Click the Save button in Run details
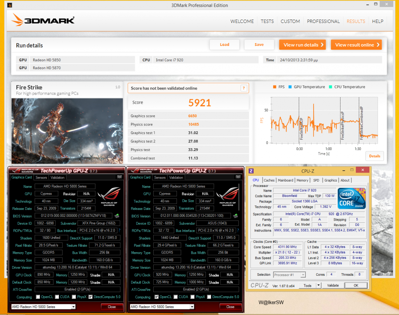399x315 pixels. 259,45
